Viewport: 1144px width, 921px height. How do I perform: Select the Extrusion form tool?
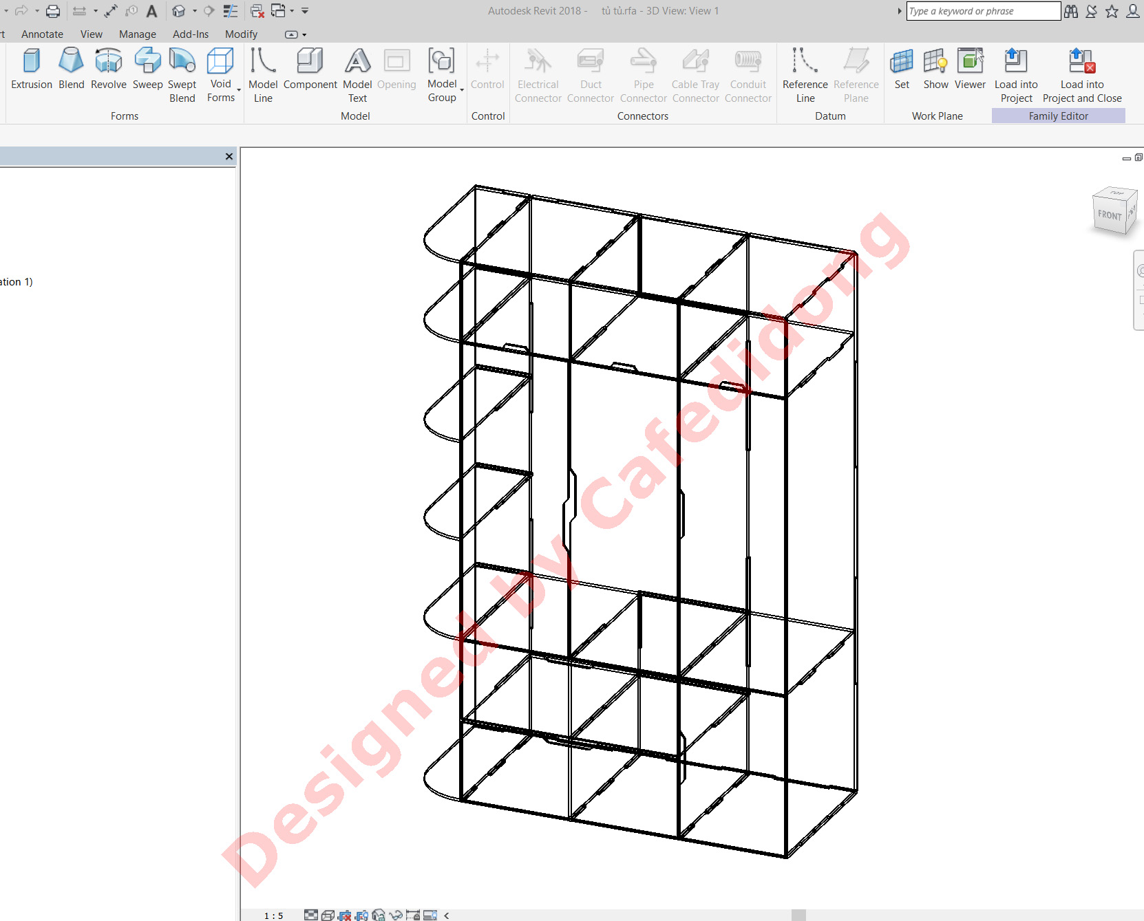32,69
